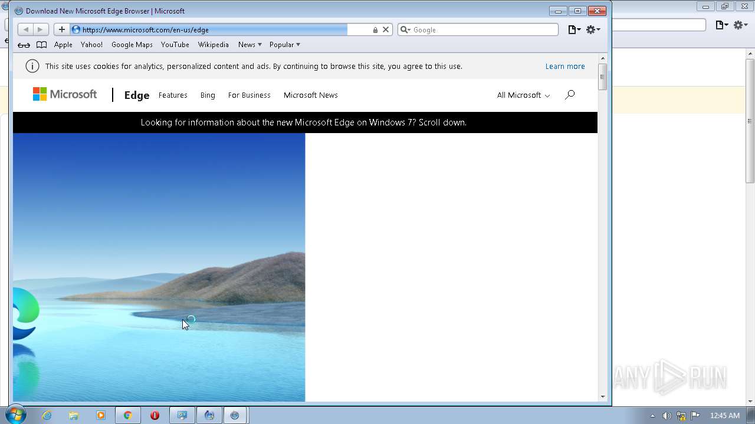Screen dimensions: 755x424
Task: Open the Google Maps bookmark
Action: (x=132, y=45)
